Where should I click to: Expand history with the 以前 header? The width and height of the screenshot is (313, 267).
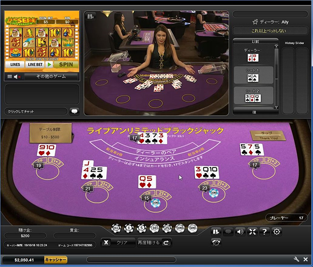tap(254, 41)
